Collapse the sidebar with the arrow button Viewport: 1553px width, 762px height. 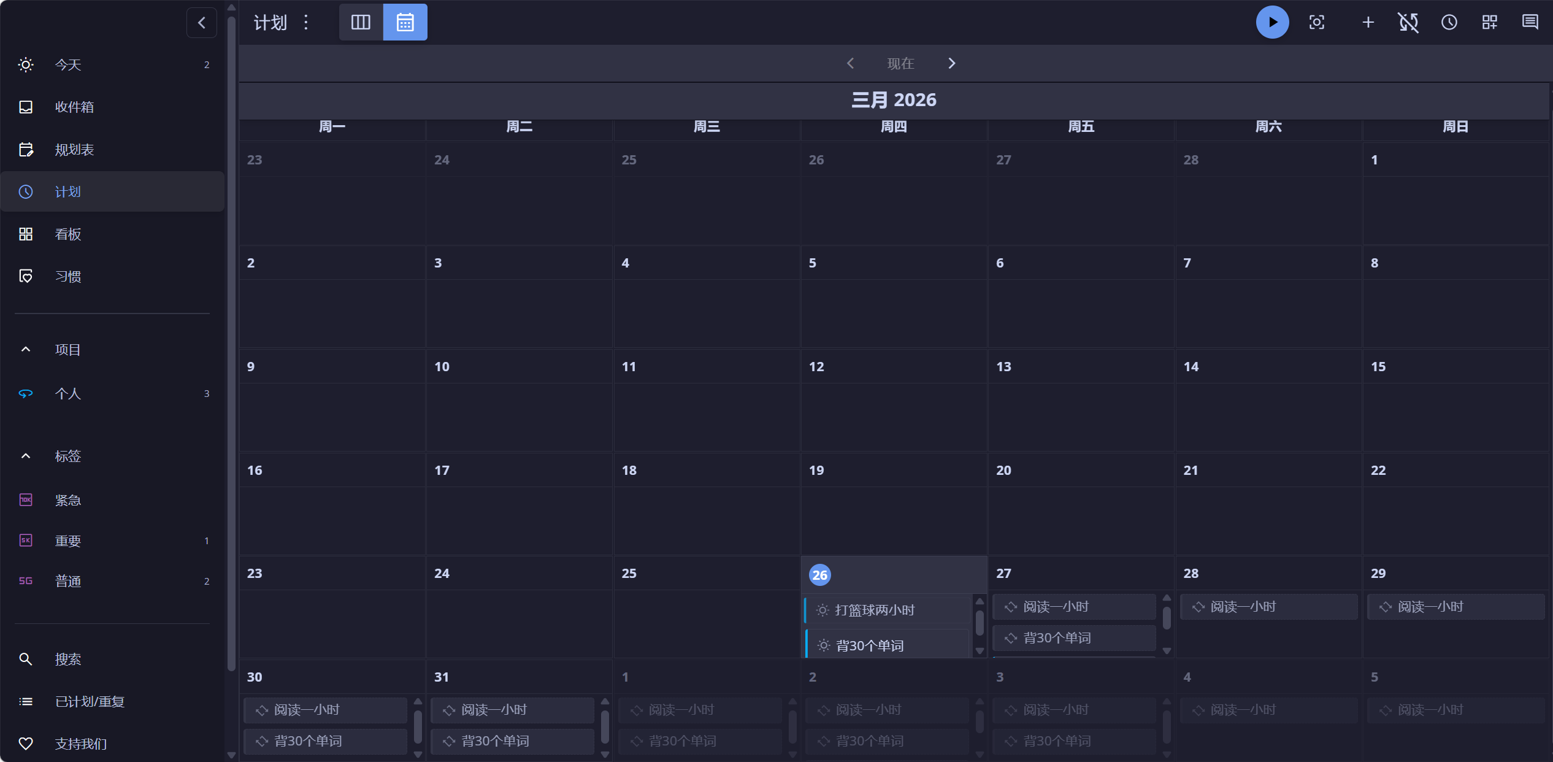point(202,23)
